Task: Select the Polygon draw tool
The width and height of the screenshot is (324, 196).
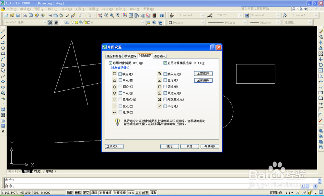Action: (3, 48)
